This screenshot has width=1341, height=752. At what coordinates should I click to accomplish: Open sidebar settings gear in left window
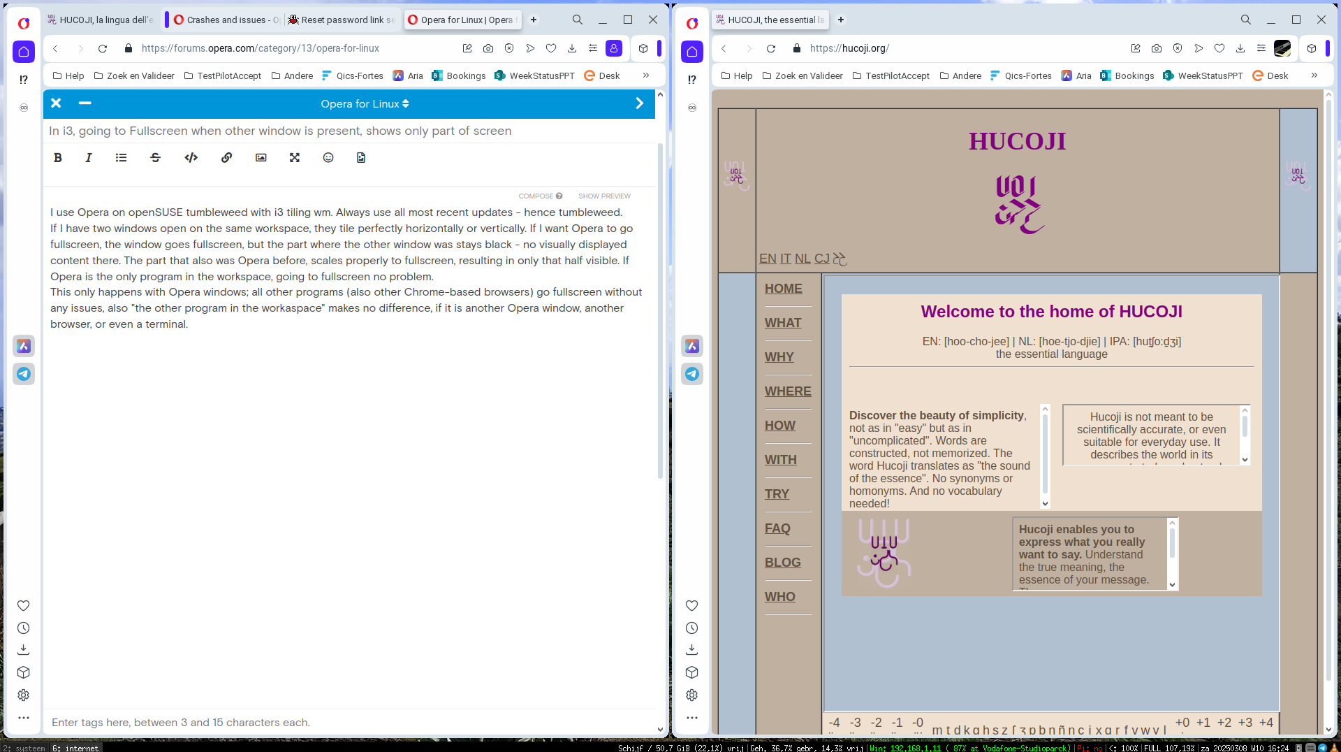pyautogui.click(x=24, y=695)
